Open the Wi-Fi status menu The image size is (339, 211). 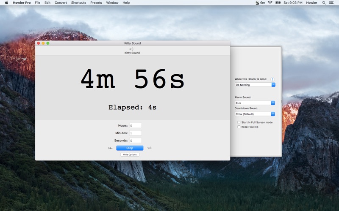pos(270,3)
